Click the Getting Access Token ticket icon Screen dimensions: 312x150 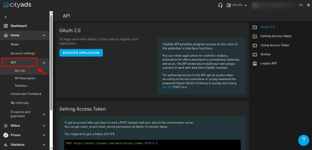pyautogui.click(x=255, y=36)
